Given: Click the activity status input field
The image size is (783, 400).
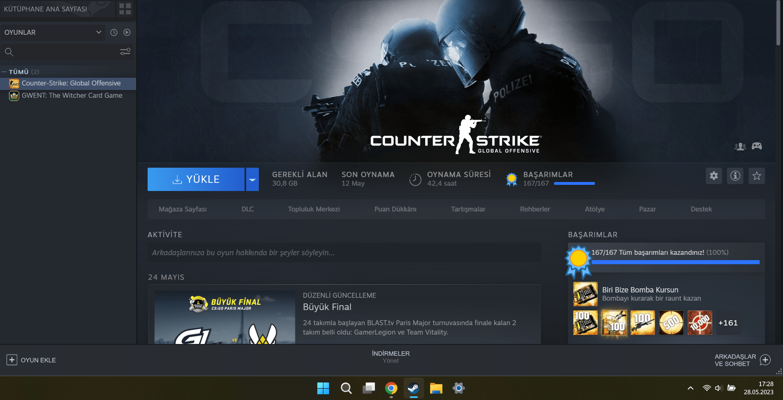Looking at the screenshot, I should pyautogui.click(x=344, y=253).
